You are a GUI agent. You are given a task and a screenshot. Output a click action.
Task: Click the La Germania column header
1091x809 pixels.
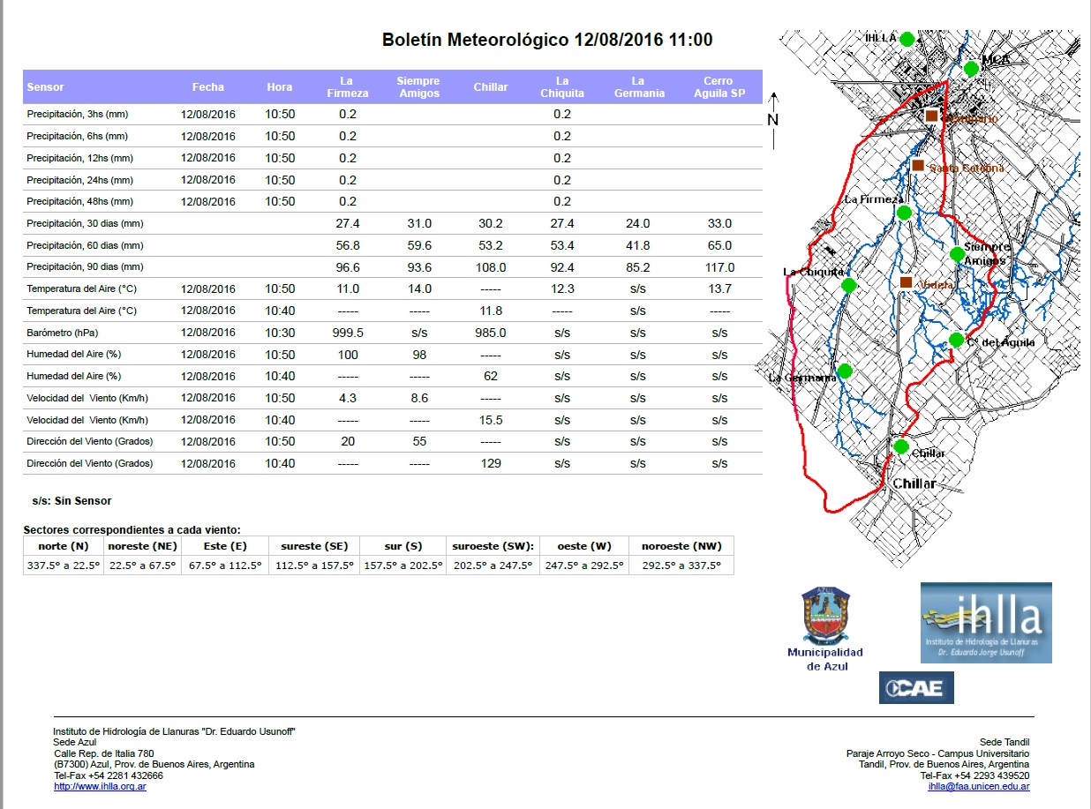pos(637,87)
